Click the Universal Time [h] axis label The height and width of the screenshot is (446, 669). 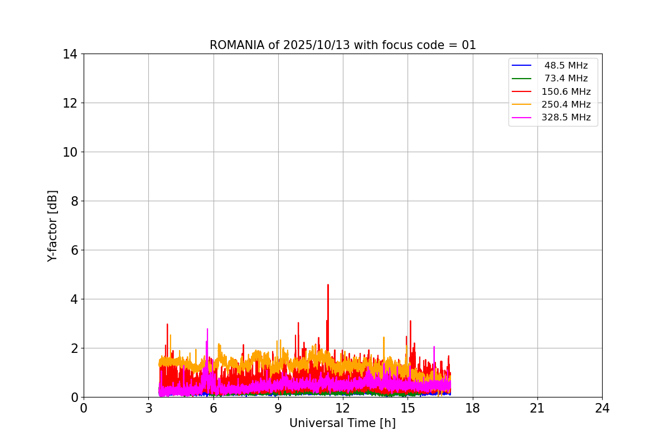(x=342, y=423)
